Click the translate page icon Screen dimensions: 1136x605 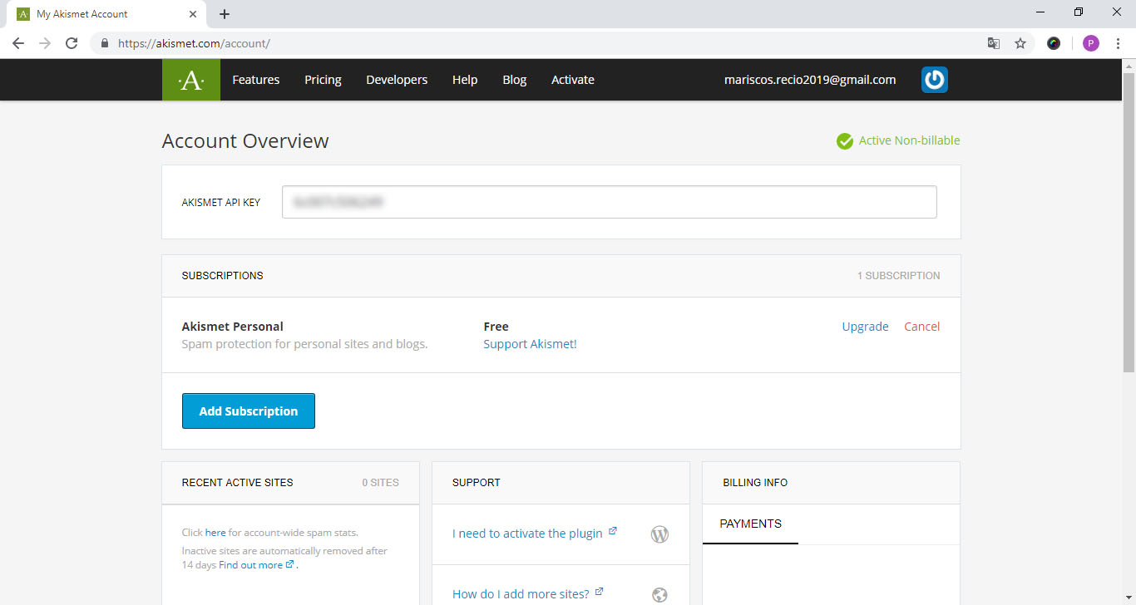[x=993, y=43]
